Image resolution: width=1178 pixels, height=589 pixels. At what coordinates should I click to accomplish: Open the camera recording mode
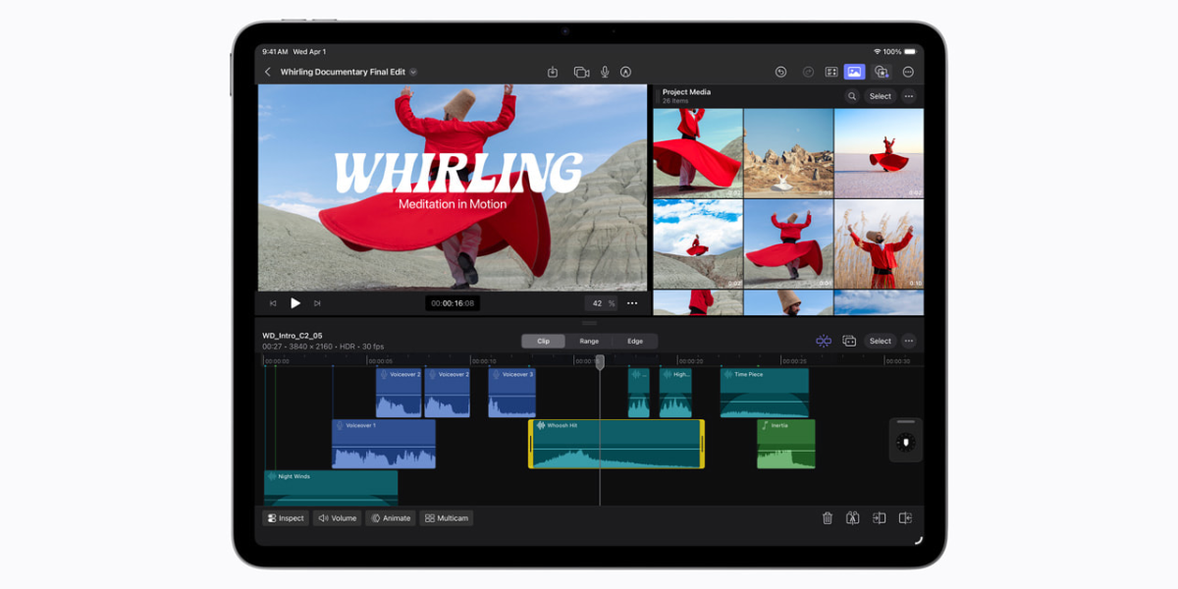pyautogui.click(x=581, y=72)
